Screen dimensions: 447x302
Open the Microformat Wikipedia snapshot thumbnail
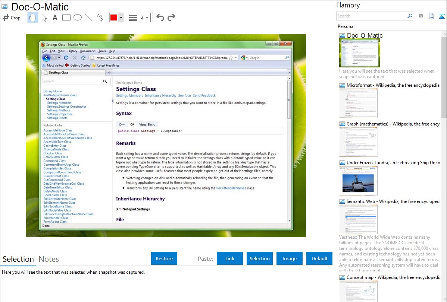coord(358,103)
